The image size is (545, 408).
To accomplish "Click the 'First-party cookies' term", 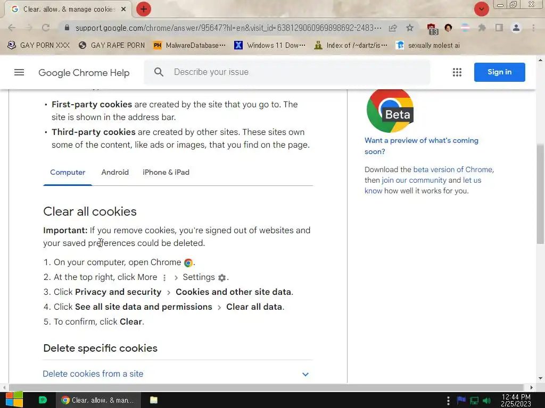I will [x=92, y=105].
